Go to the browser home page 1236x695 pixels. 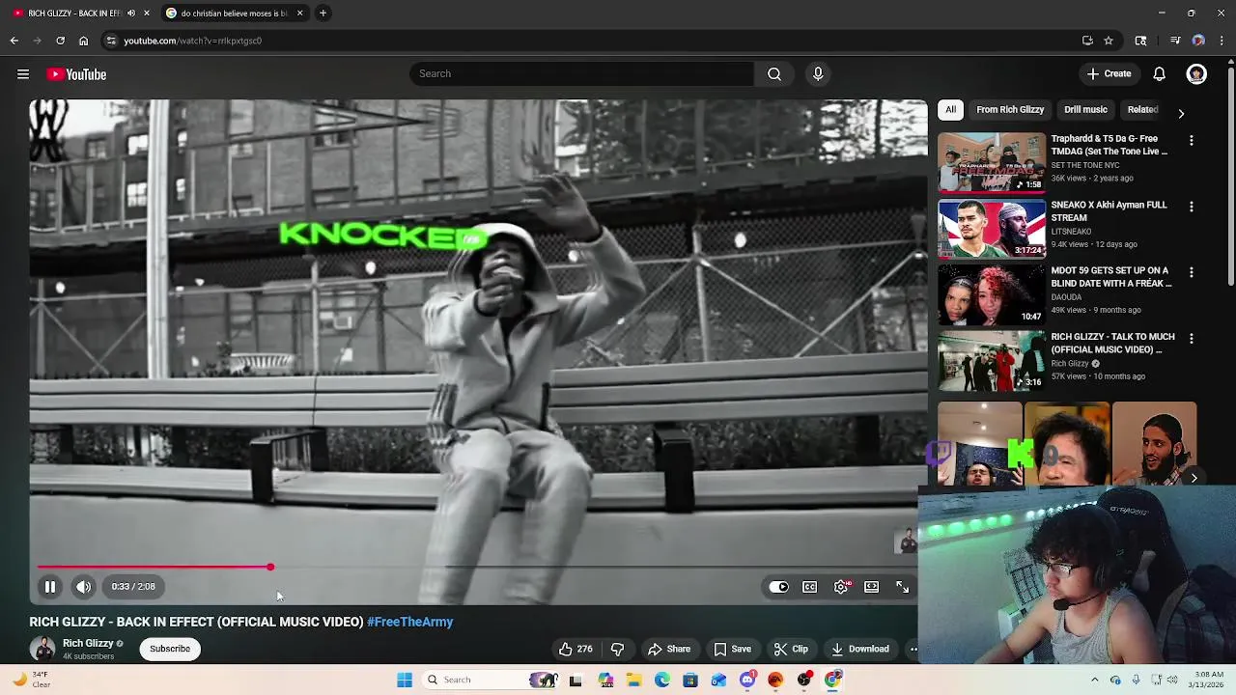coord(84,41)
